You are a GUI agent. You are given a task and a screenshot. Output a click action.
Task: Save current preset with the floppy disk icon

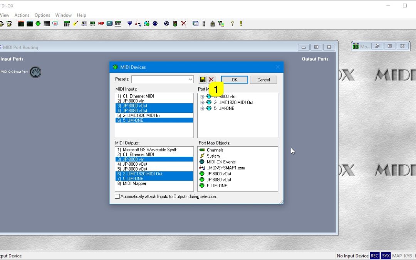tap(202, 79)
